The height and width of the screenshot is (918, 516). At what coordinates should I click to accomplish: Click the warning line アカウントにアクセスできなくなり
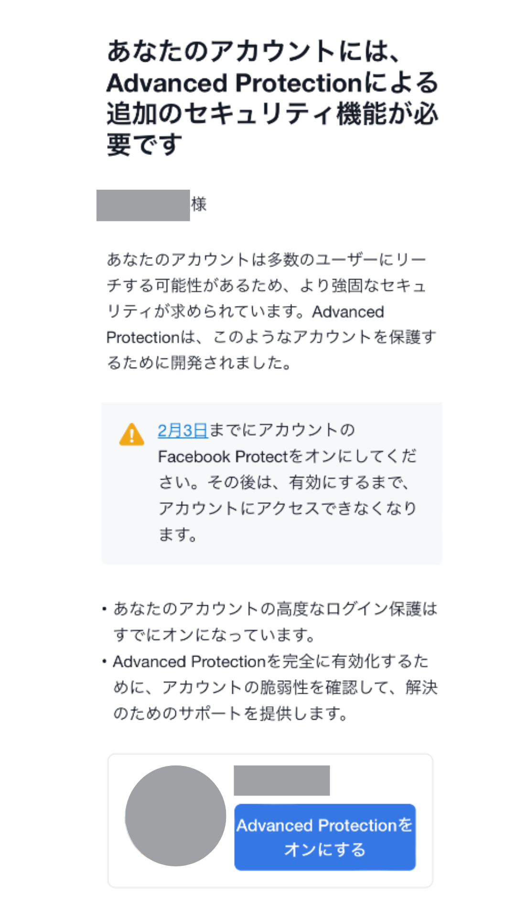pos(287,508)
